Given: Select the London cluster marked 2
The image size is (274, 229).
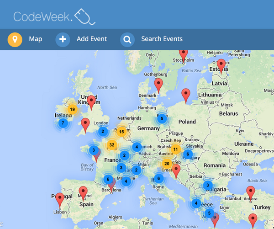Looking at the screenshot, I should tap(103, 131).
